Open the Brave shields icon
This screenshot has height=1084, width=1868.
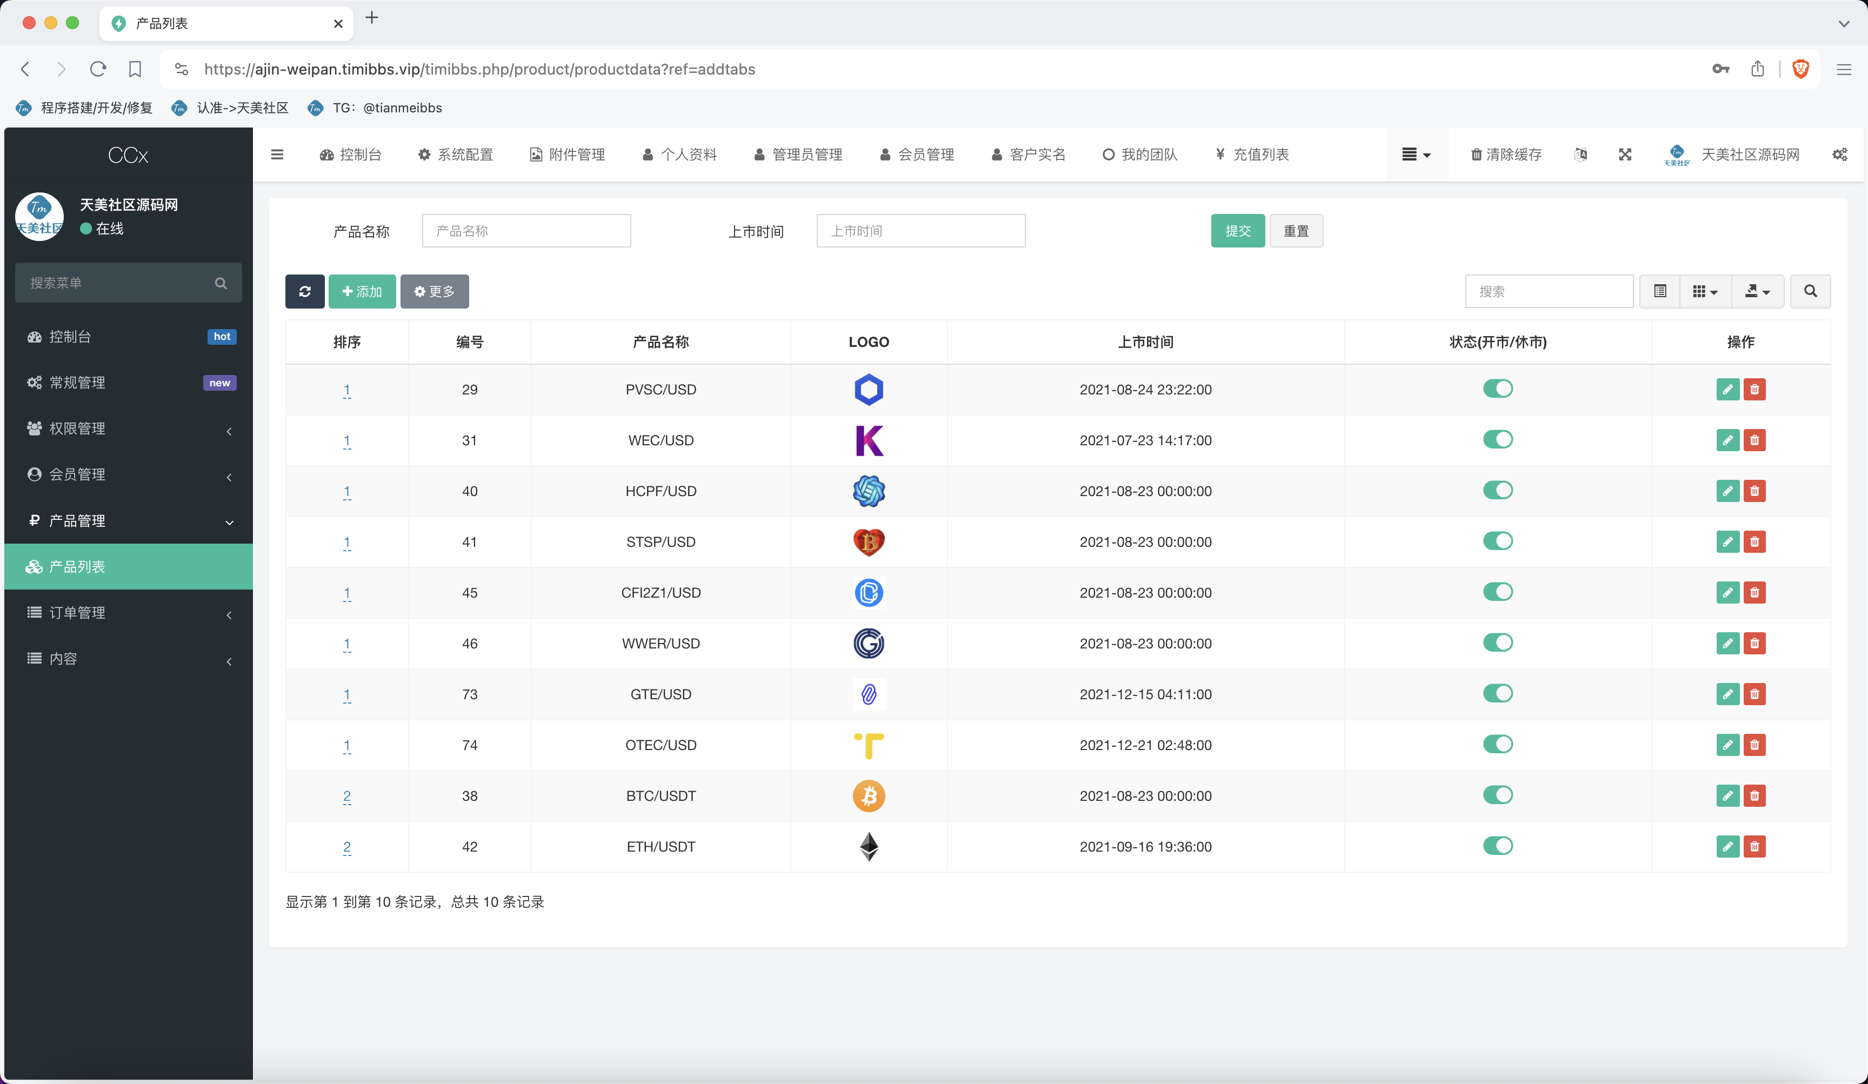1800,69
